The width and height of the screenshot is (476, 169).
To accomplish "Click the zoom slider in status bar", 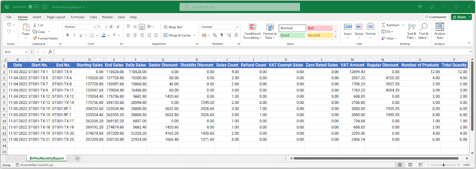I will (x=444, y=165).
